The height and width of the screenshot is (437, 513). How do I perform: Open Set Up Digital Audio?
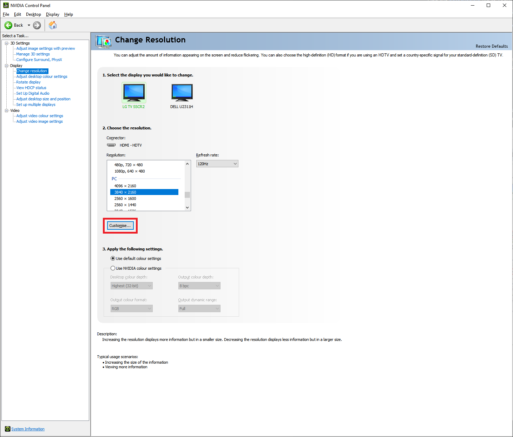pyautogui.click(x=33, y=93)
